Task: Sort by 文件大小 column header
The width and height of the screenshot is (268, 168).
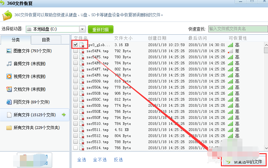Action: pos(124,38)
